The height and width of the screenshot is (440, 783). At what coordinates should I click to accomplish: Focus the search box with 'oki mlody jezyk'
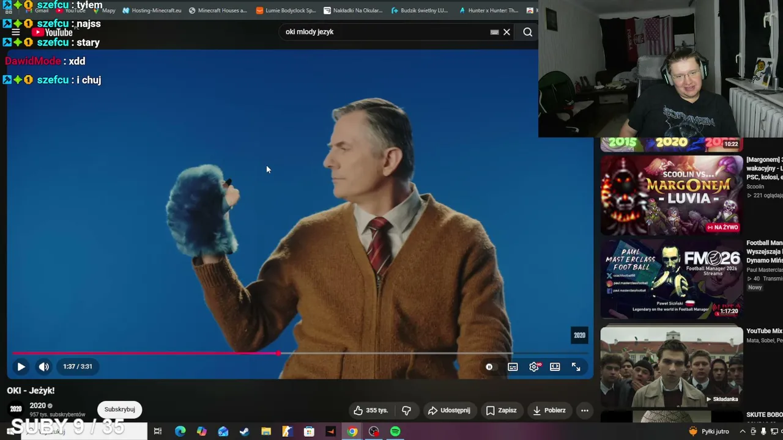(x=385, y=32)
